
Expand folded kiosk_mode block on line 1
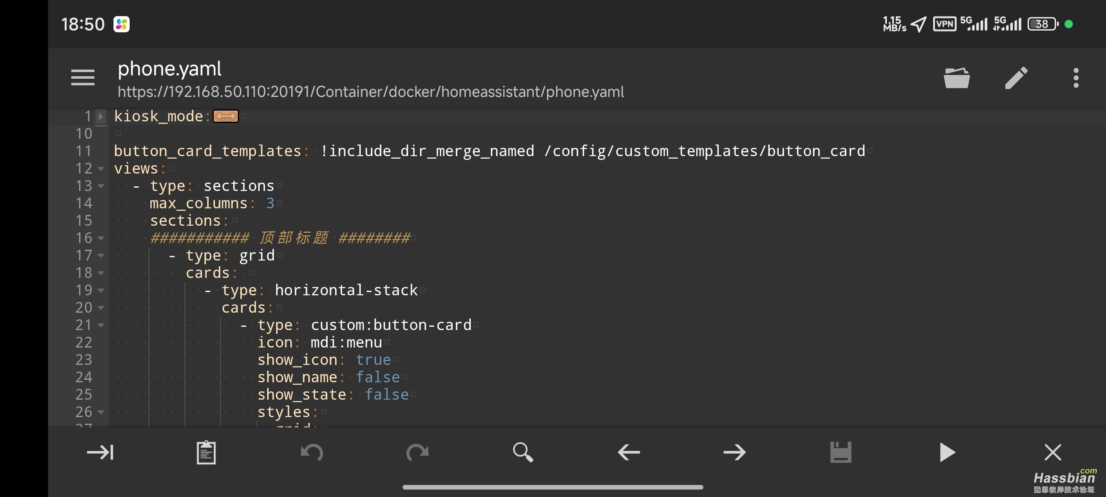click(101, 116)
